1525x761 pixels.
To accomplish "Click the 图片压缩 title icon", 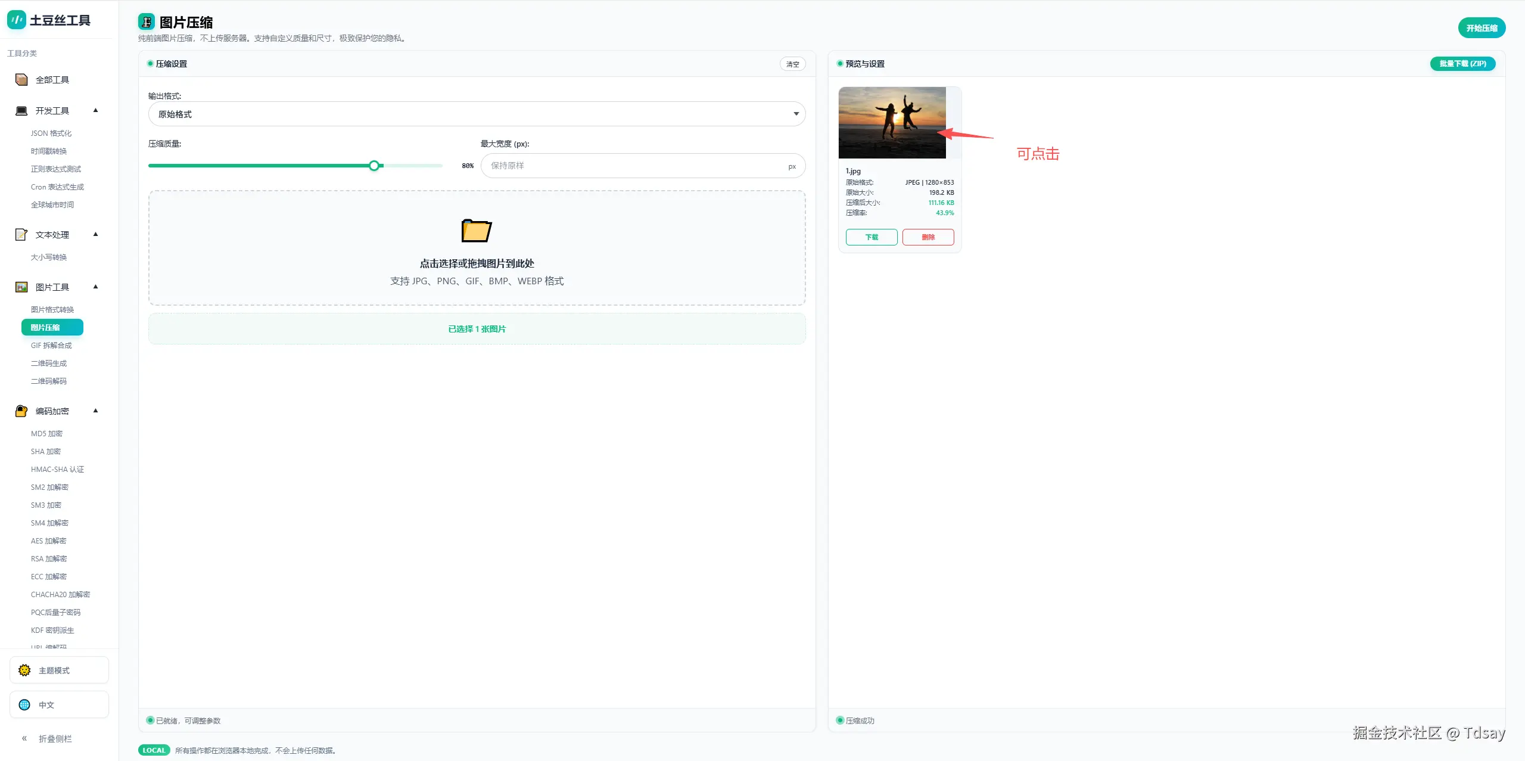I will click(x=146, y=22).
